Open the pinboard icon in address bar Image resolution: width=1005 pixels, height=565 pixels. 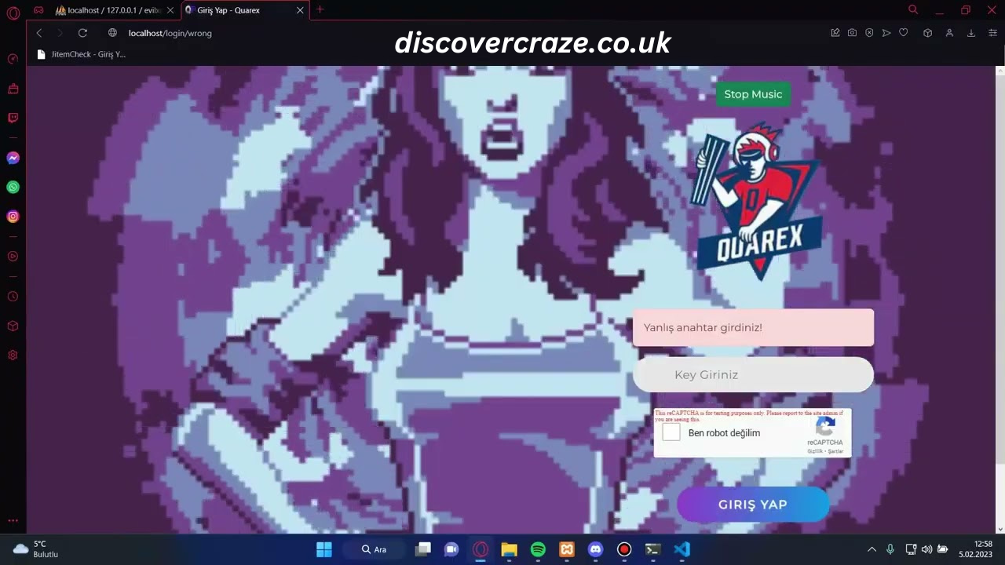835,33
